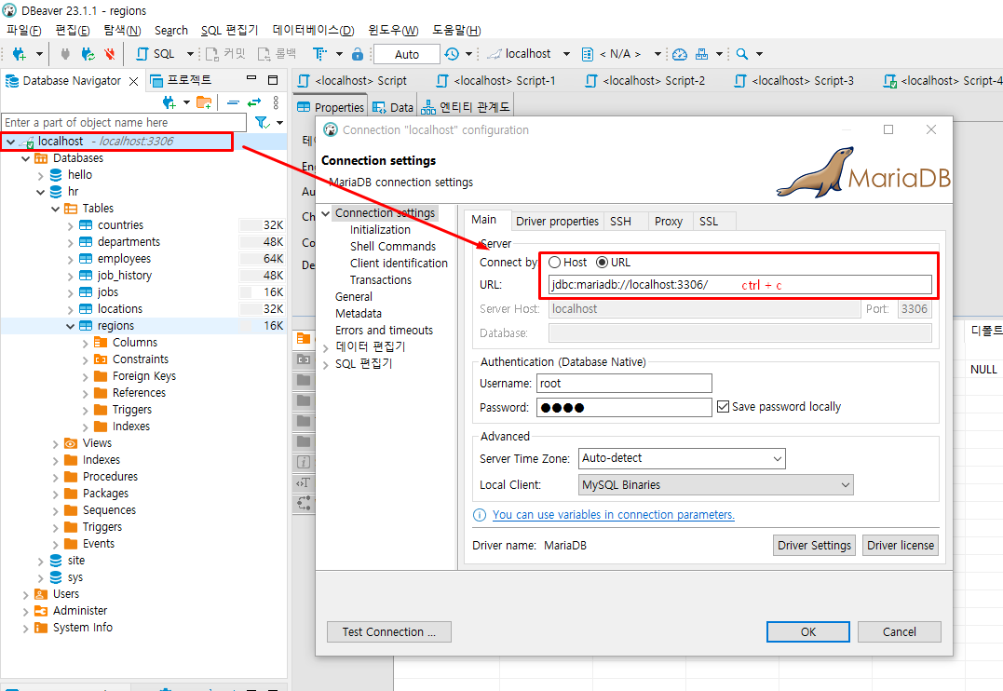Click the Driver license button

pos(901,546)
